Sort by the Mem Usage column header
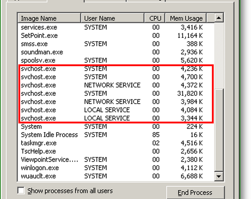251x199 pixels. click(x=186, y=18)
